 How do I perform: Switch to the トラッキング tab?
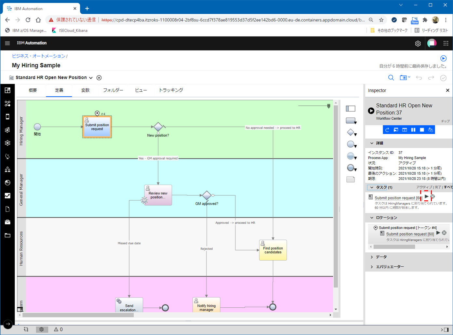(x=171, y=90)
